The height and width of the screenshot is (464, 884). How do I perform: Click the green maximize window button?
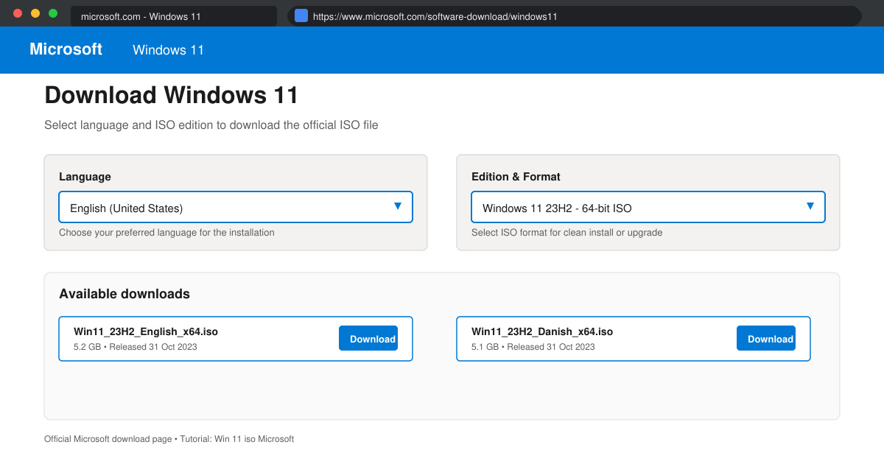click(53, 13)
